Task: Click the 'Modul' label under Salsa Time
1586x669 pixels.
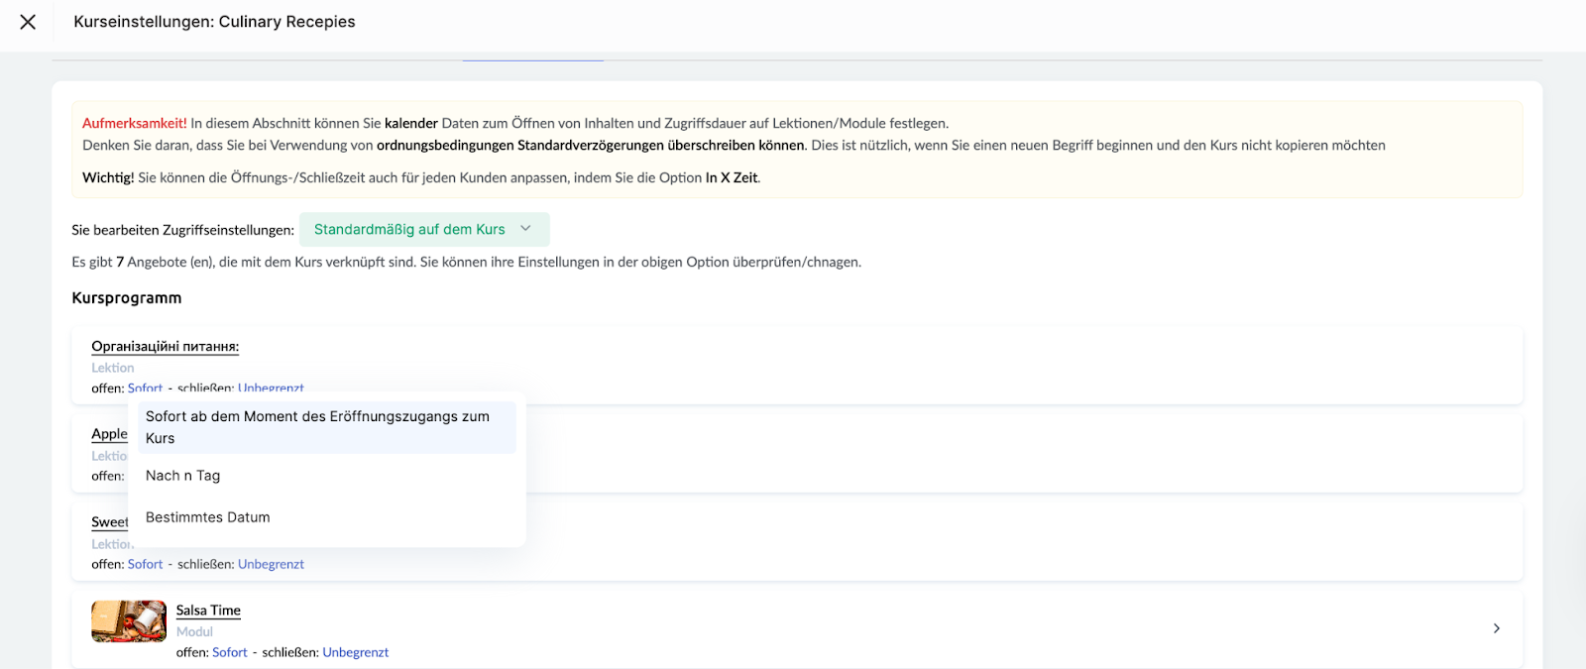Action: click(x=194, y=631)
